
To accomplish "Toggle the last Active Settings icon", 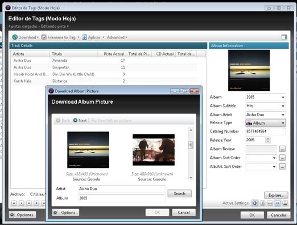I will click(x=285, y=203).
